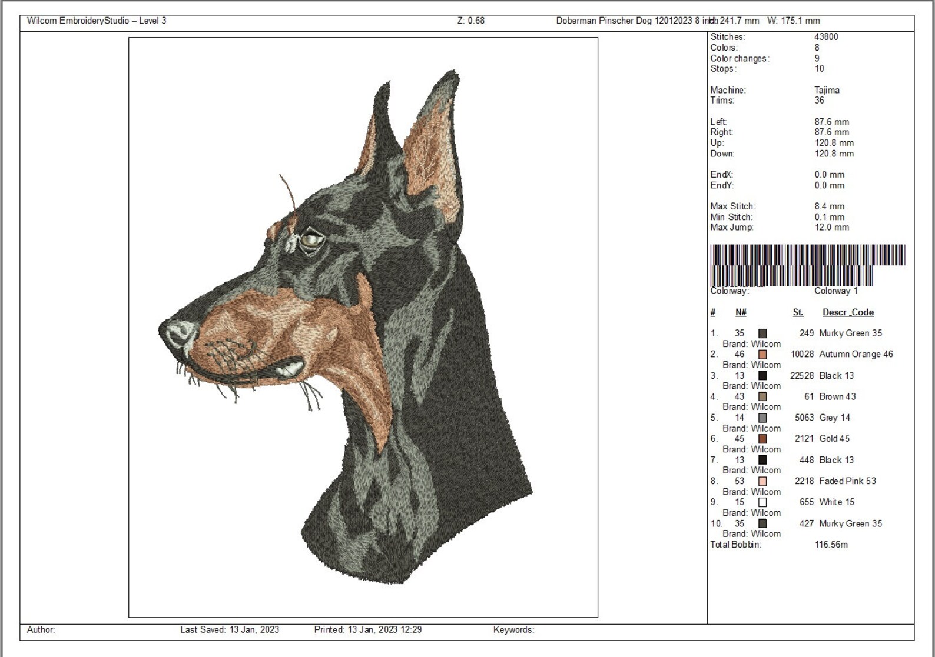This screenshot has height=657, width=935.
Task: Click the 'Faded Pink 53' description text
Action: tap(847, 481)
